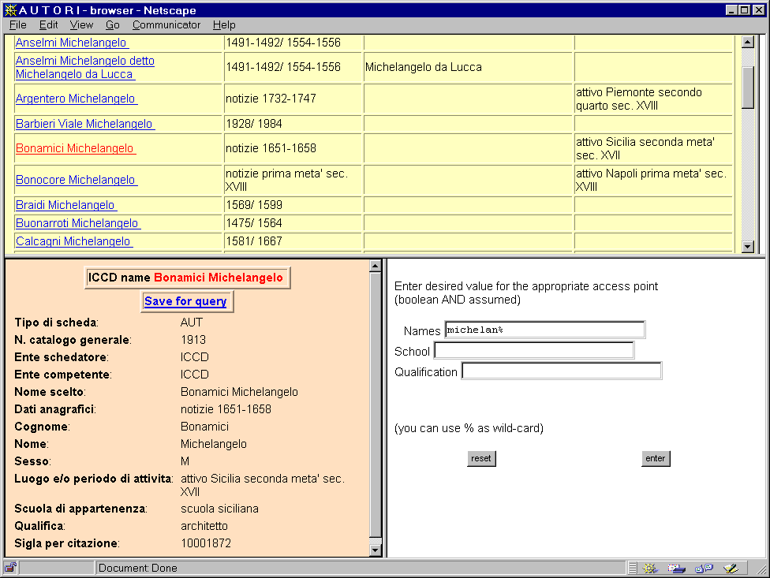
Task: Open the Calcagni Michelangelo link
Action: click(x=74, y=241)
